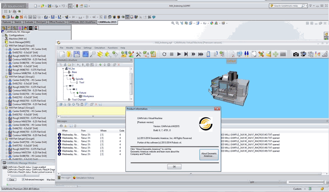Select the zoom magnifier tool
Image resolution: width=329 pixels, height=192 pixels.
[x=93, y=54]
